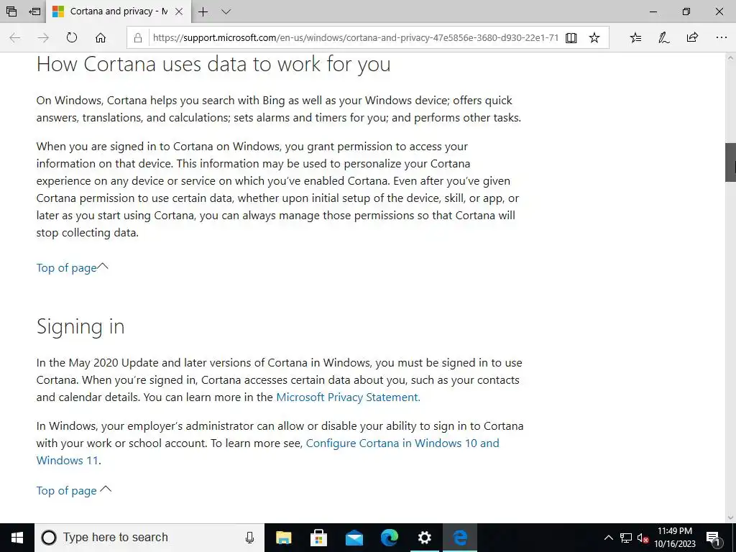Image resolution: width=736 pixels, height=552 pixels.
Task: Go back to previous page
Action: [14, 37]
